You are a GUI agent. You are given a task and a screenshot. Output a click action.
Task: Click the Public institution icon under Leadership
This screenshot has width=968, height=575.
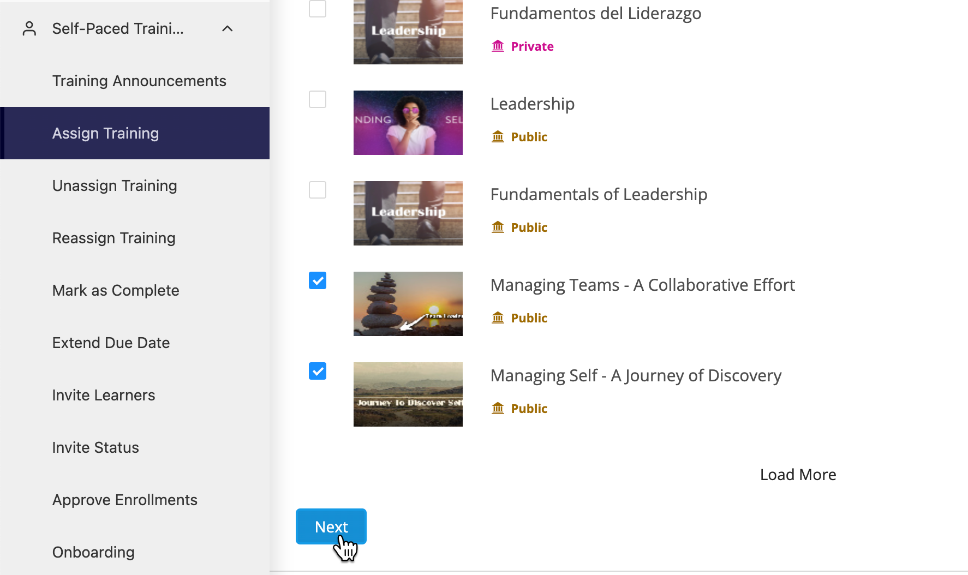coord(498,137)
